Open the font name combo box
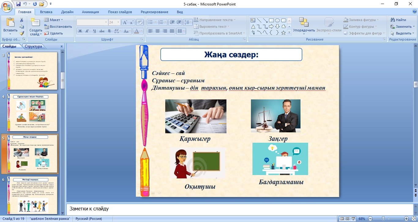This screenshot has height=222, width=418. point(92,22)
